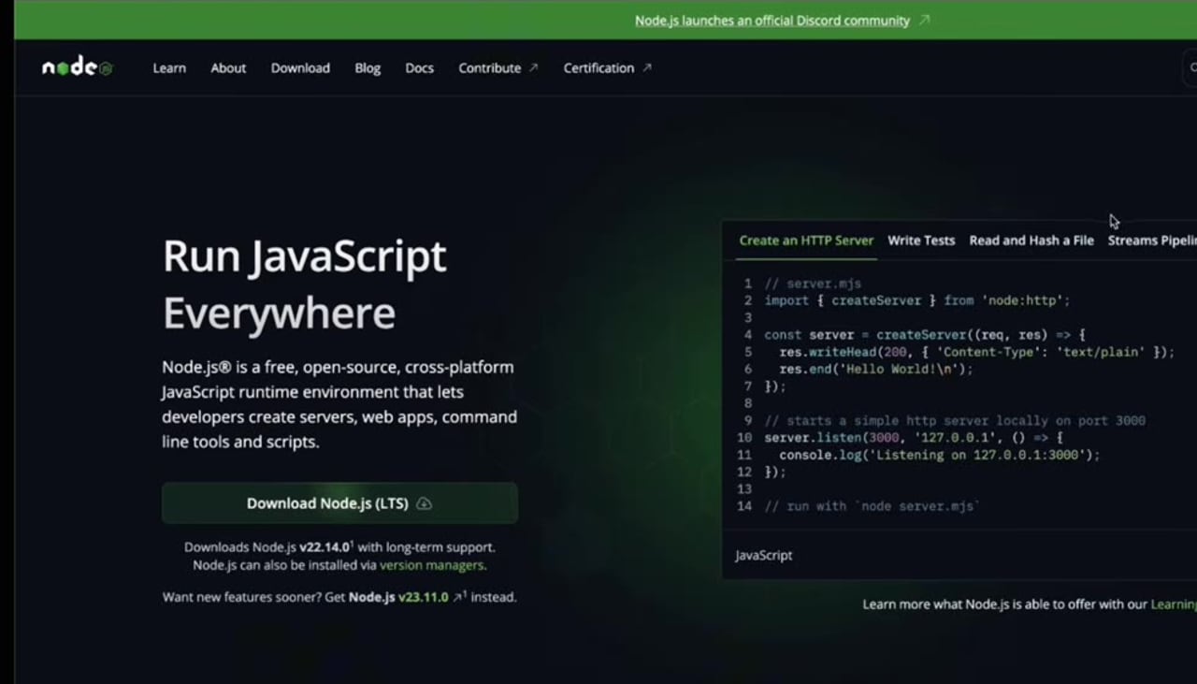1197x684 pixels.
Task: Click the Node.js logo in header
Action: point(78,66)
